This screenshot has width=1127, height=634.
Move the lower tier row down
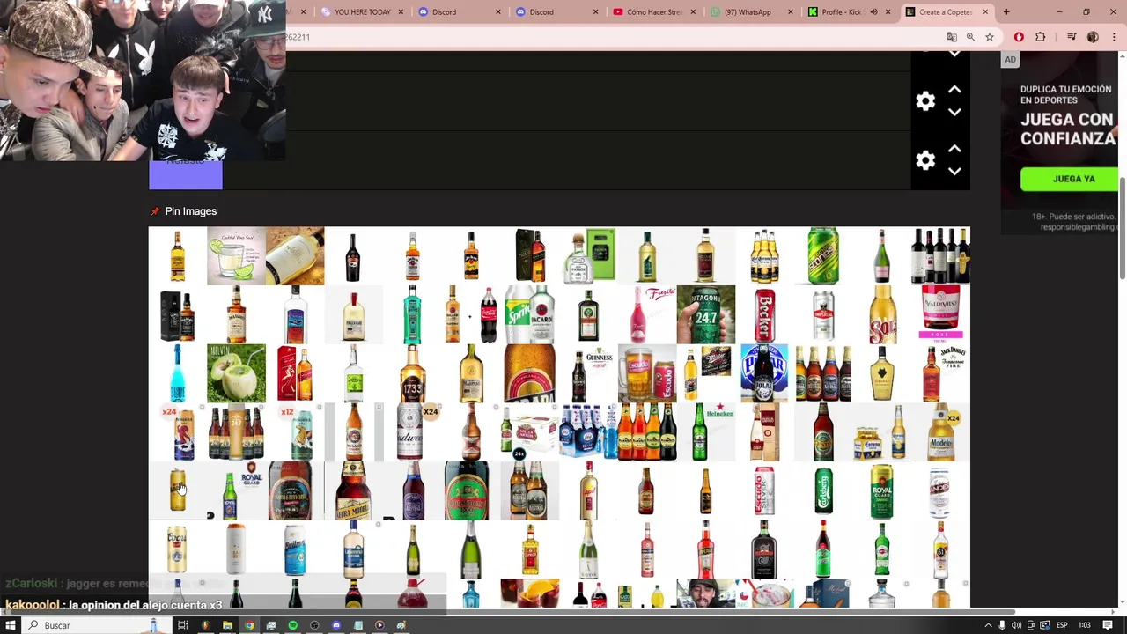(x=954, y=171)
